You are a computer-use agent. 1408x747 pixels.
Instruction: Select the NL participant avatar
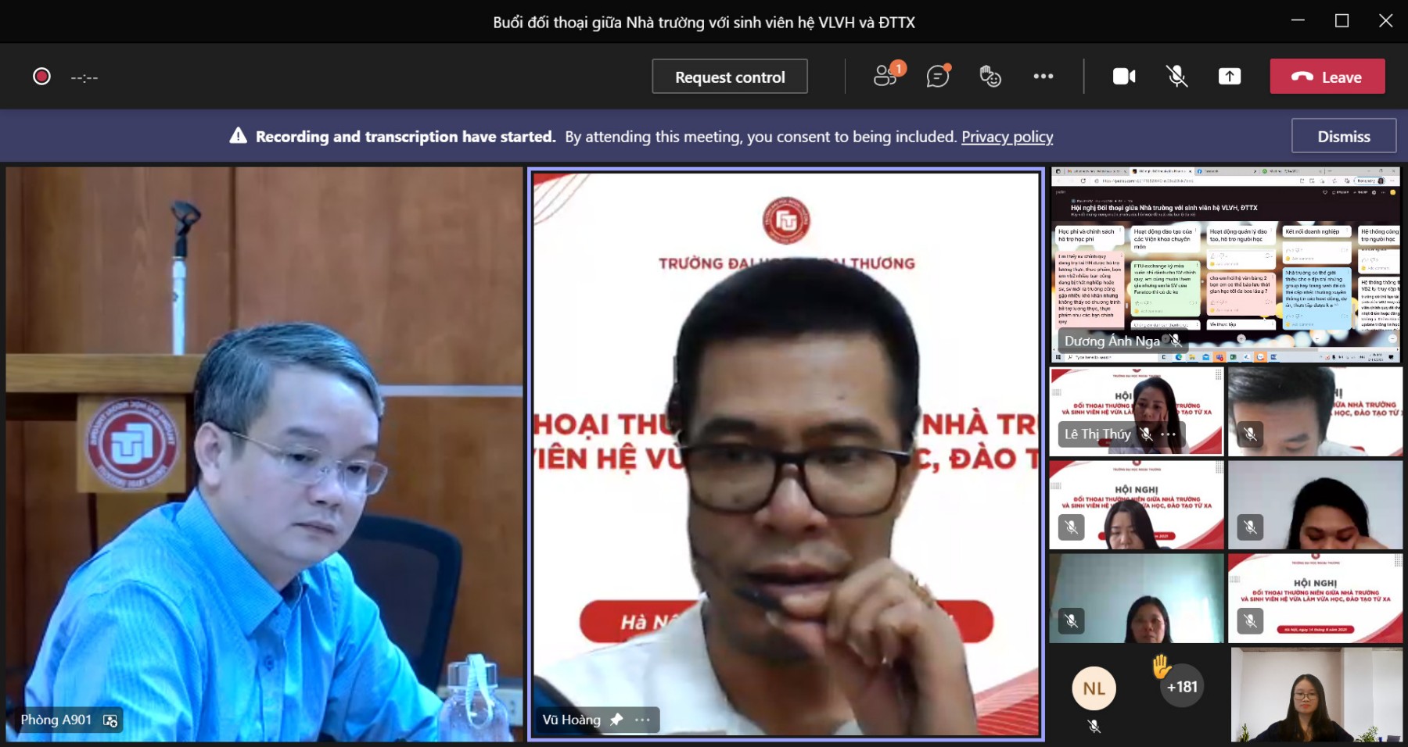(x=1094, y=688)
